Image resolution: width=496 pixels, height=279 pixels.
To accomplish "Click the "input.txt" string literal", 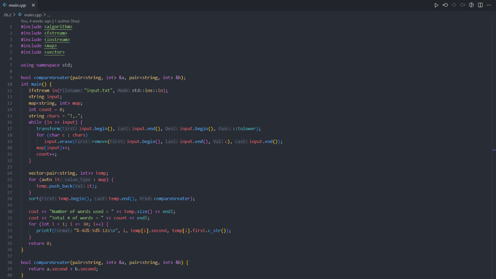I will pos(98,90).
